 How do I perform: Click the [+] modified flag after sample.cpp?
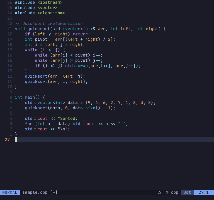(x=54, y=192)
